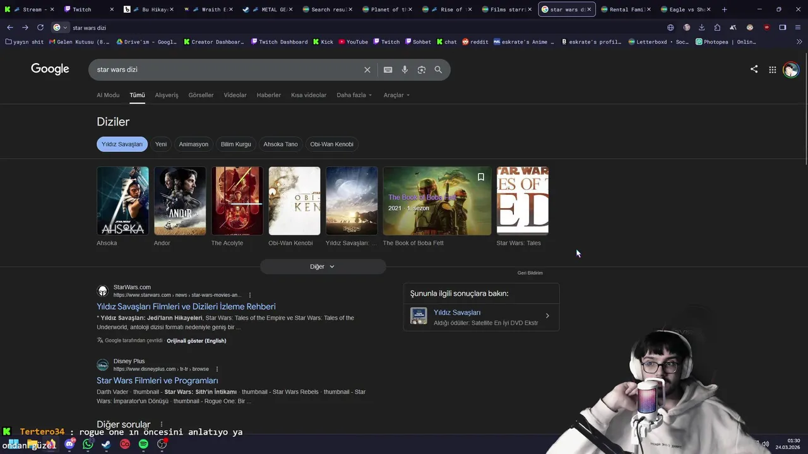This screenshot has height=454, width=808.
Task: Clear the search box with the X icon
Action: [x=367, y=69]
